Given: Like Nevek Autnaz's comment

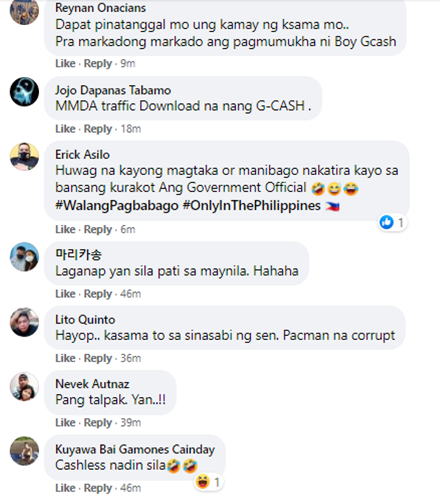Looking at the screenshot, I should (x=65, y=423).
